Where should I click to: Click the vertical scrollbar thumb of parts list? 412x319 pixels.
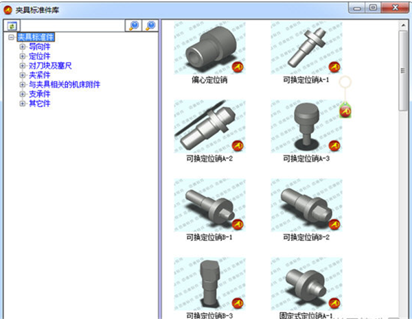(x=403, y=71)
